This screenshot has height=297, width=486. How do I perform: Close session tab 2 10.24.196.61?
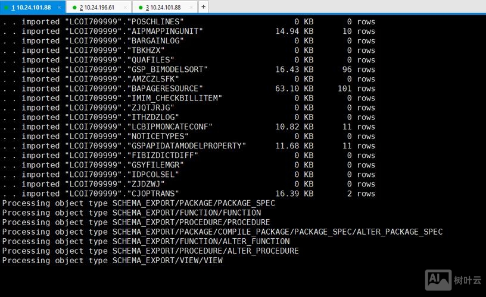pyautogui.click(x=125, y=8)
